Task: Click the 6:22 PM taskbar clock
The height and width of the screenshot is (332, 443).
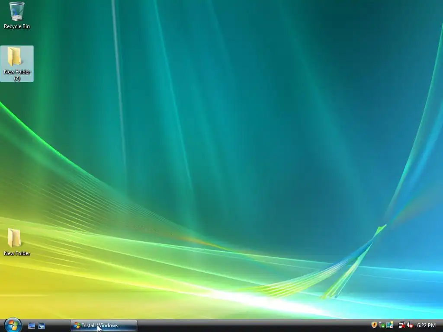Action: (426, 326)
